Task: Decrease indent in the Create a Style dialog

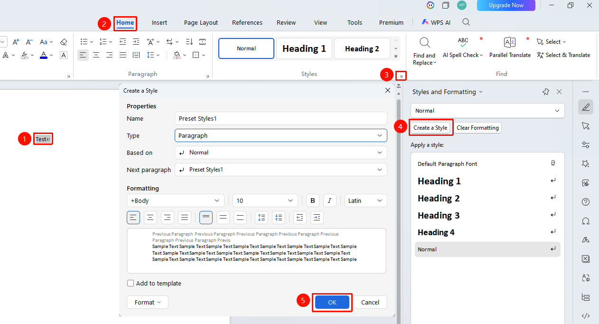Action: (x=300, y=218)
